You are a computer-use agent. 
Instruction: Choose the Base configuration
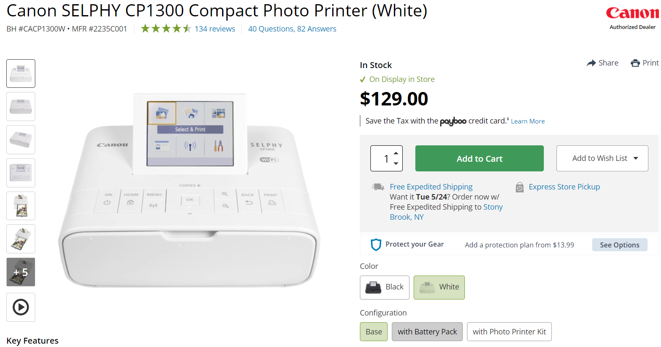point(373,332)
